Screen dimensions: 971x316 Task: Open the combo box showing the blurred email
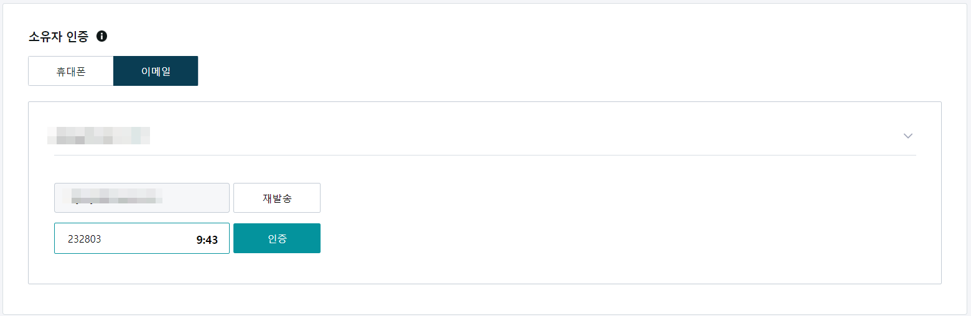pyautogui.click(x=485, y=136)
